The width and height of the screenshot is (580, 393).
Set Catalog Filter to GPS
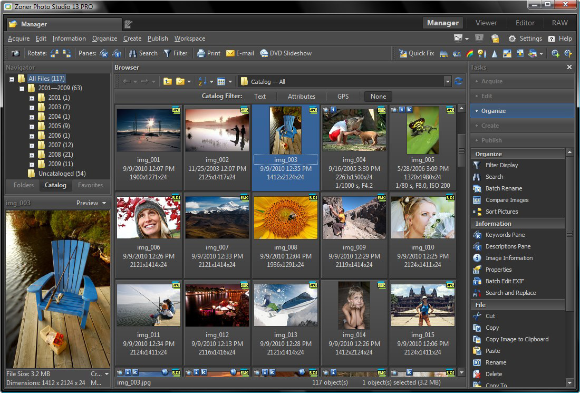click(x=343, y=97)
